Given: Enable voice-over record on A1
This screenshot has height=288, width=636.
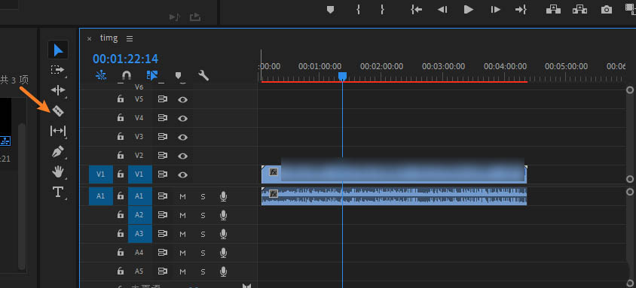Looking at the screenshot, I should pyautogui.click(x=223, y=196).
